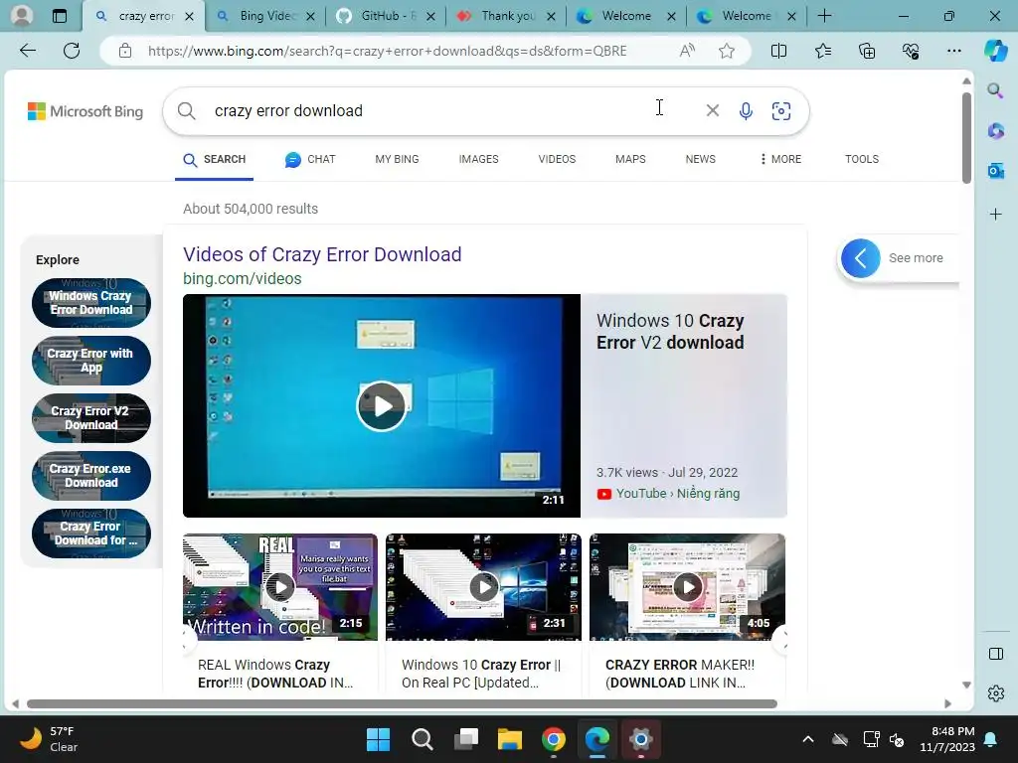Image resolution: width=1018 pixels, height=763 pixels.
Task: Open the Microsoft 365 sidebar app
Action: coord(995,131)
